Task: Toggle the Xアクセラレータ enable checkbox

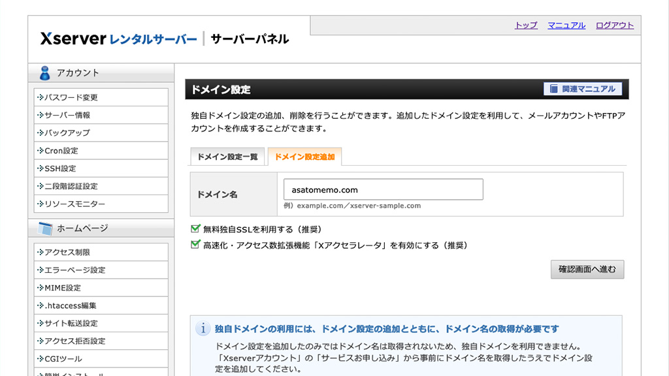Action: tap(195, 244)
